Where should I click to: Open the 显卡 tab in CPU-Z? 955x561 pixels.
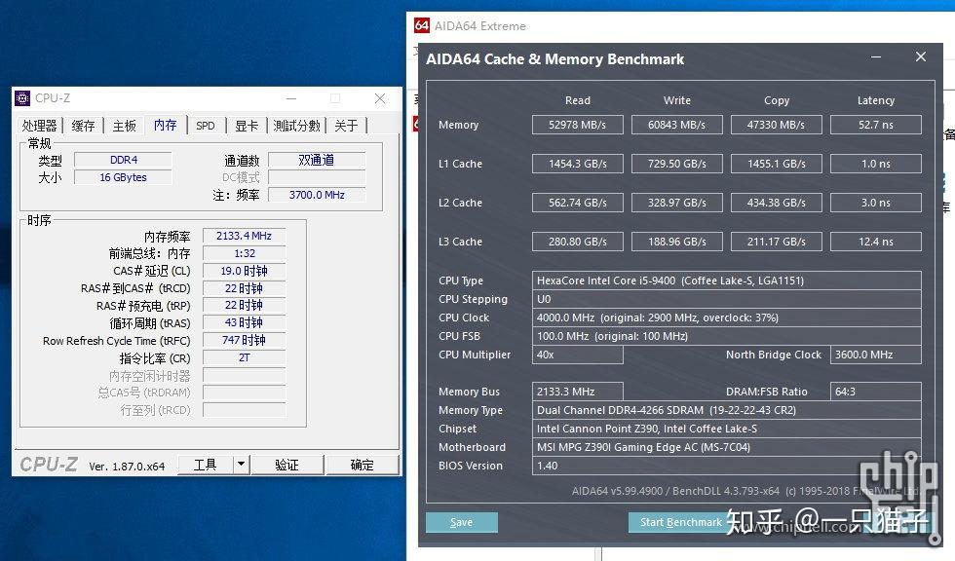click(x=246, y=126)
